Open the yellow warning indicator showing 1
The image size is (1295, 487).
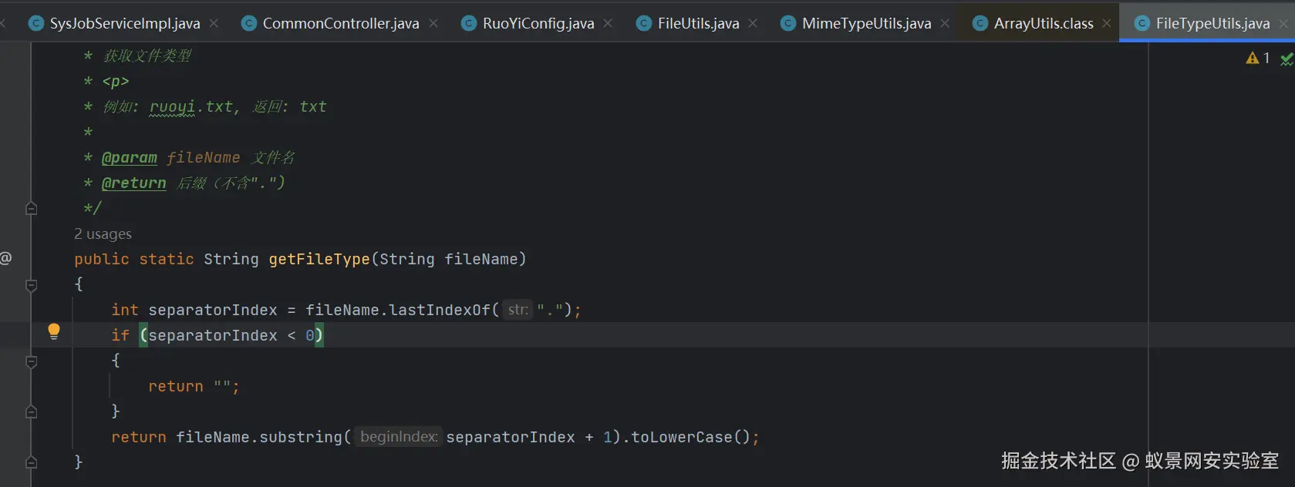pyautogui.click(x=1258, y=58)
